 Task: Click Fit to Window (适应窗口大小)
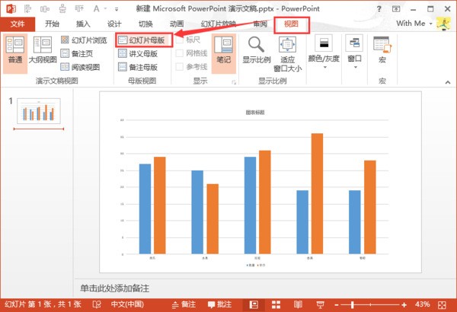click(x=287, y=50)
